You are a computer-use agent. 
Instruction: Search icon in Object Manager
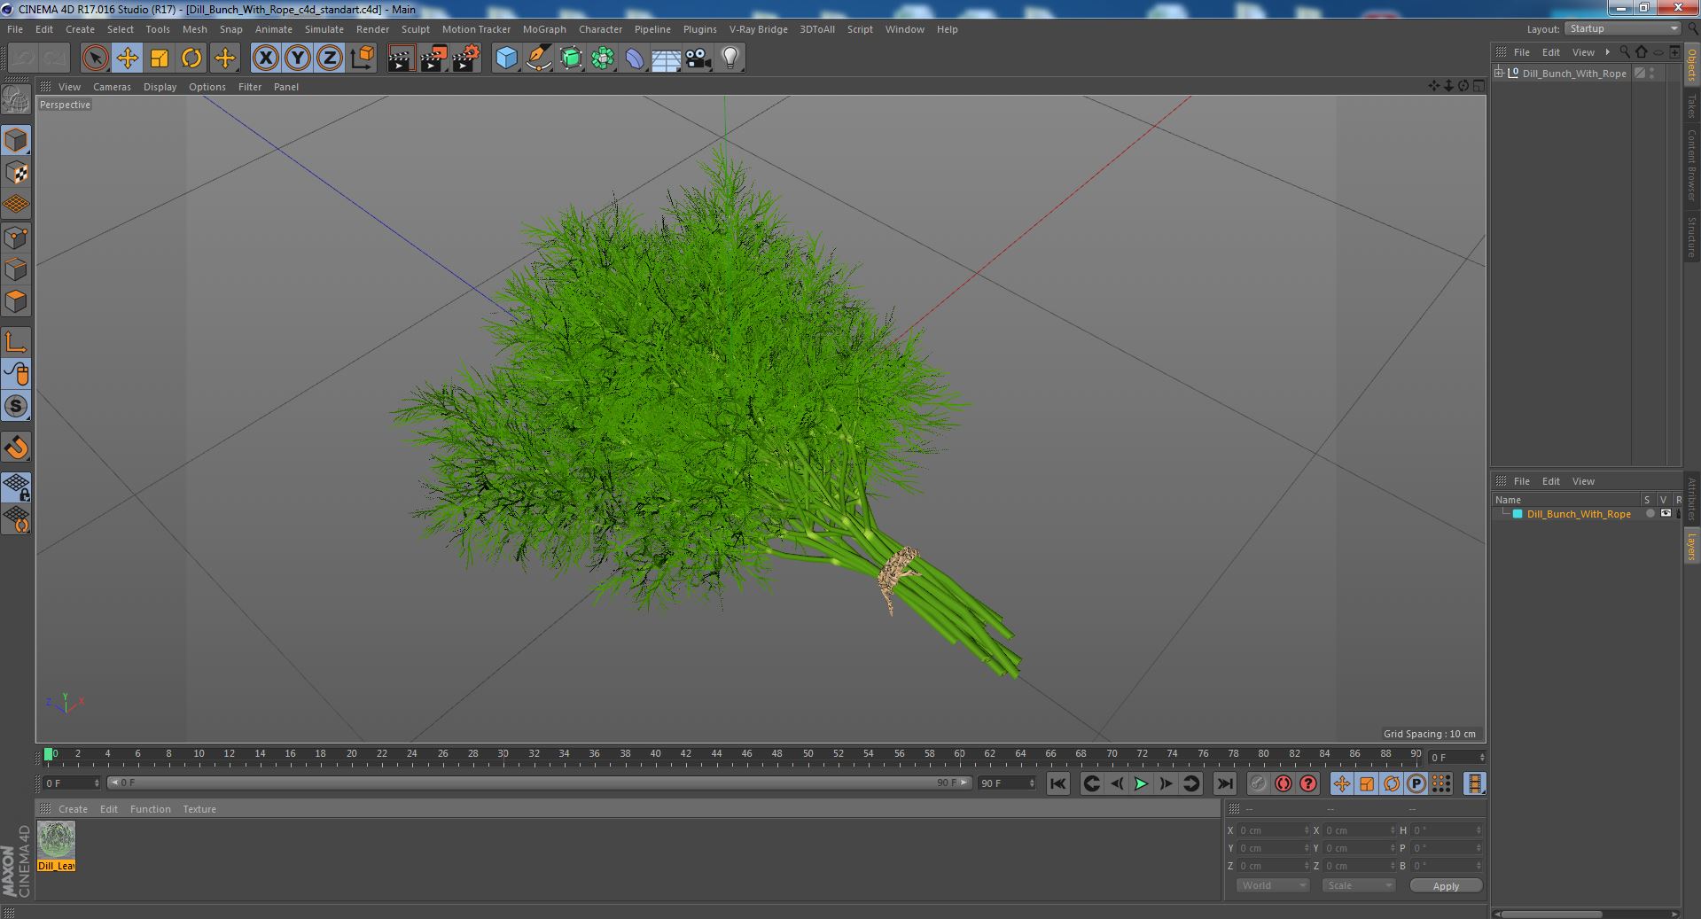[1625, 52]
